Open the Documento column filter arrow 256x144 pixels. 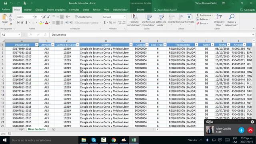tap(37, 45)
